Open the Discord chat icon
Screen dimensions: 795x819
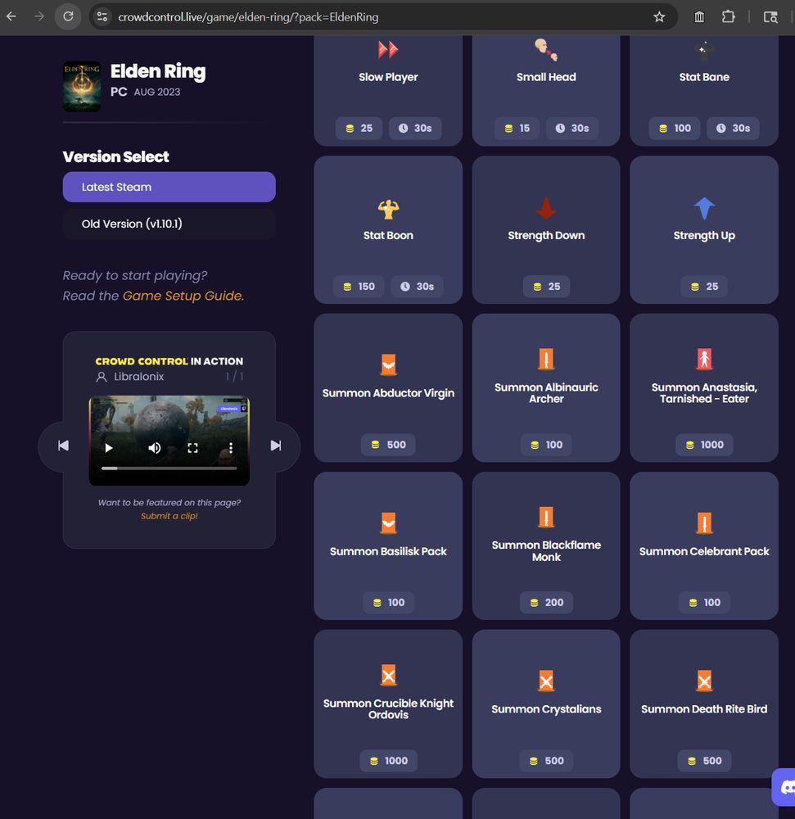point(786,786)
